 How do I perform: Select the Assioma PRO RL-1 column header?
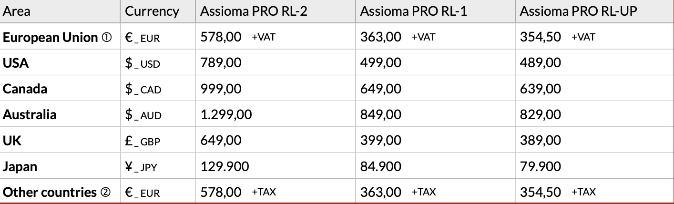click(x=413, y=11)
